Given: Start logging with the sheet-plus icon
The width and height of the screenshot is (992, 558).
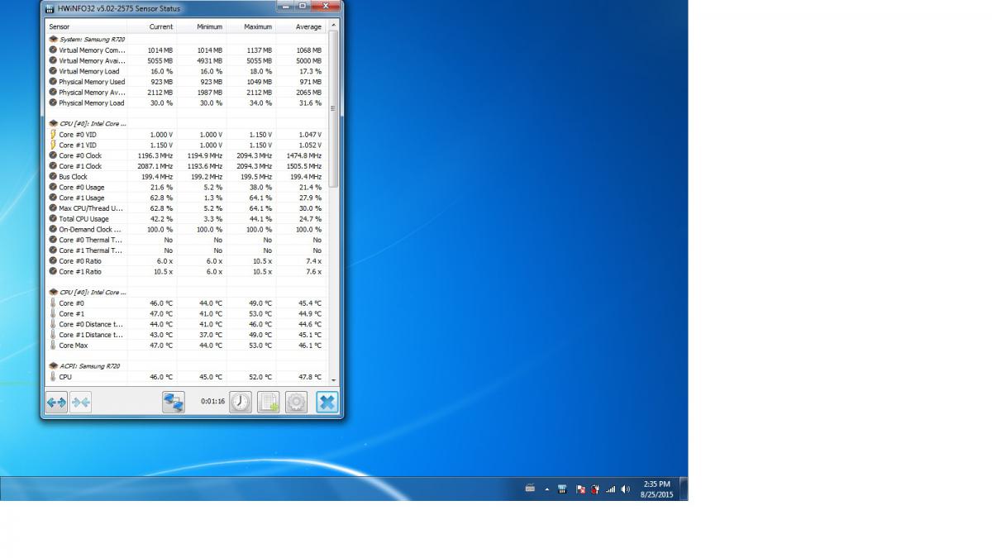Looking at the screenshot, I should 269,403.
